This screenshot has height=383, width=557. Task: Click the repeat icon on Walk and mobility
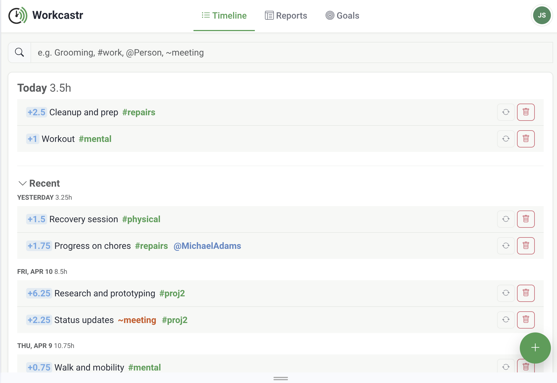click(x=506, y=367)
